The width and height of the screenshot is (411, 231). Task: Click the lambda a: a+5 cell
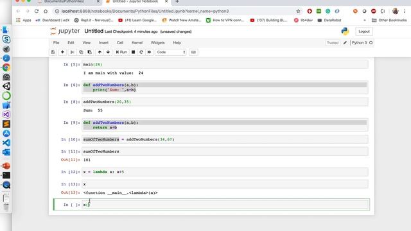point(225,172)
